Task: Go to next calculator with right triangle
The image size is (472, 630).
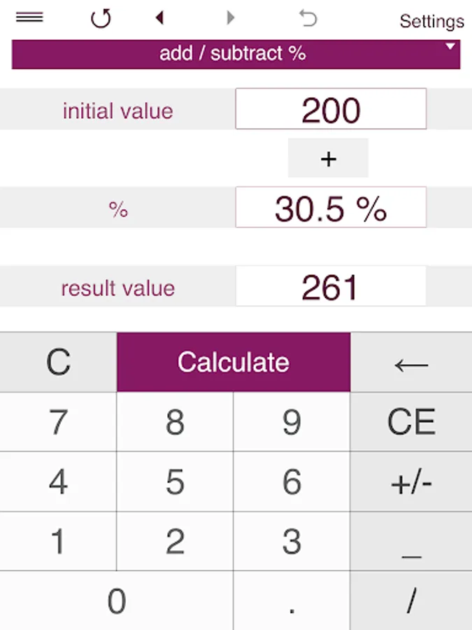Action: tap(230, 17)
